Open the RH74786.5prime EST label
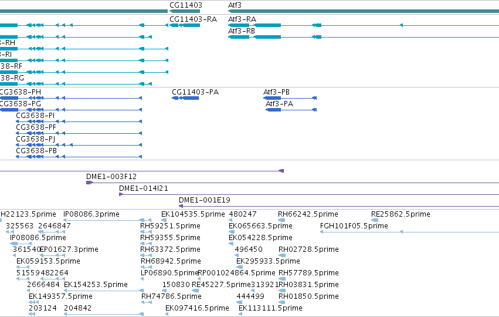Image resolution: width=499 pixels, height=317 pixels. tap(172, 296)
